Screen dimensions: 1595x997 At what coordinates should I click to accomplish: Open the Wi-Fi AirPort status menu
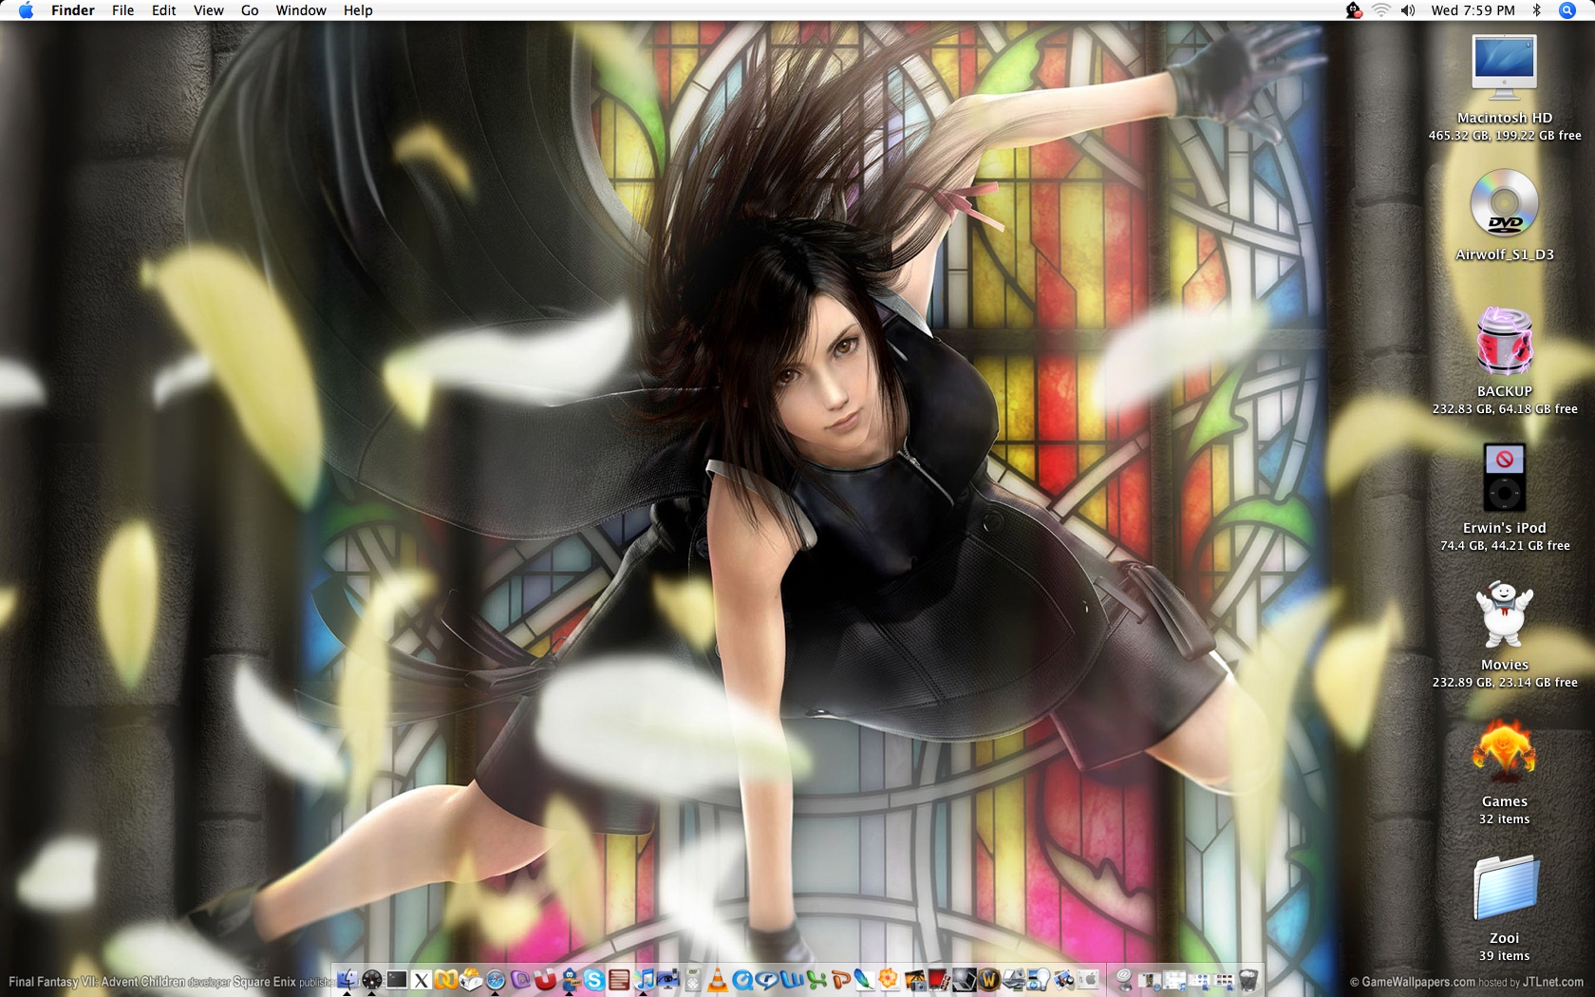click(1380, 10)
